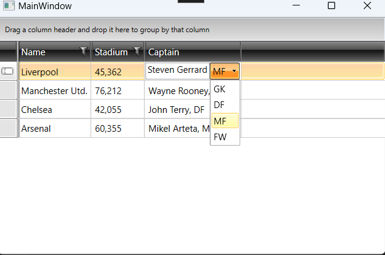Collapse the MF position combo box arrow
Viewport: 385px width, 255px height.
[234, 72]
